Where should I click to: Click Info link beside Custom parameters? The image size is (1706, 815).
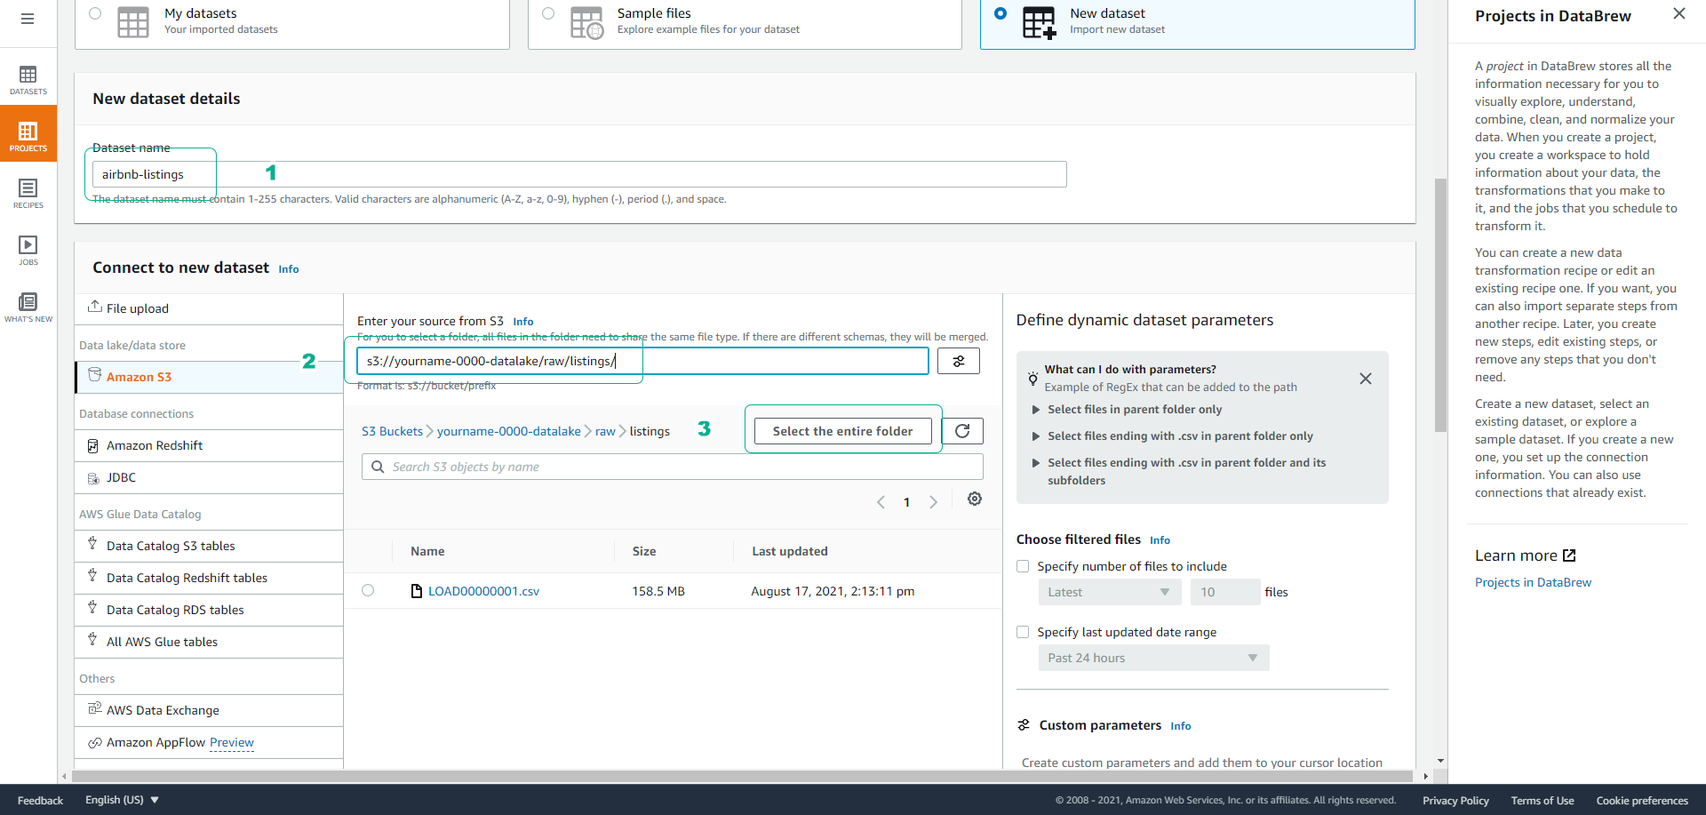coord(1180,726)
